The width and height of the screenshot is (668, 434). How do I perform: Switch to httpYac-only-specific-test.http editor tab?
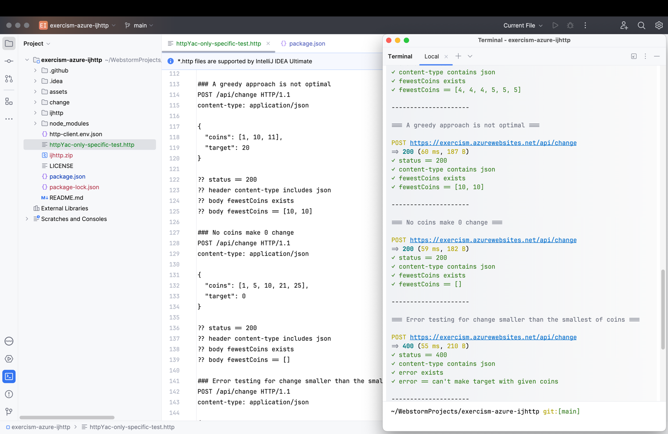(x=218, y=43)
